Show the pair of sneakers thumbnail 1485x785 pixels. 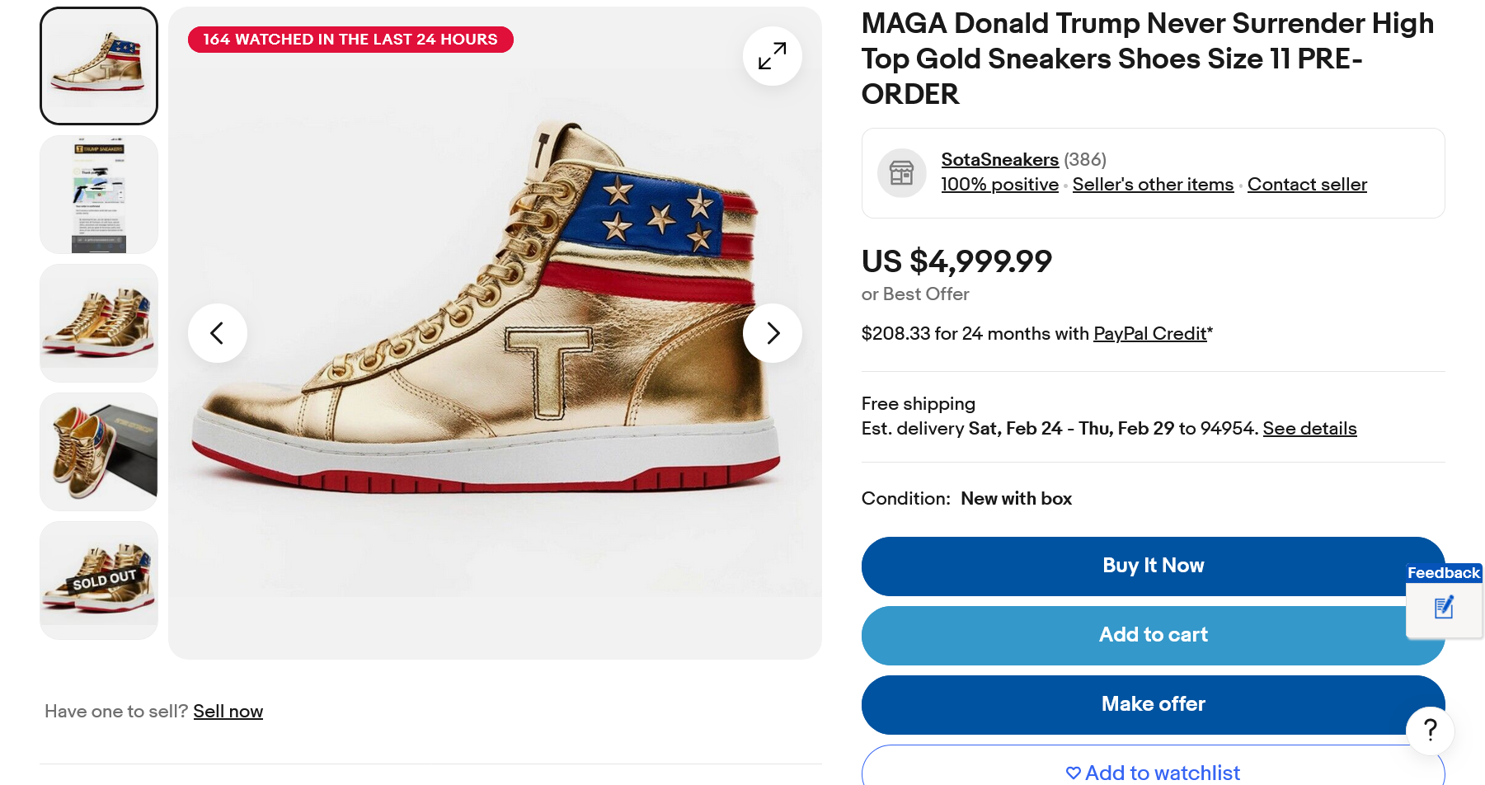click(x=99, y=323)
